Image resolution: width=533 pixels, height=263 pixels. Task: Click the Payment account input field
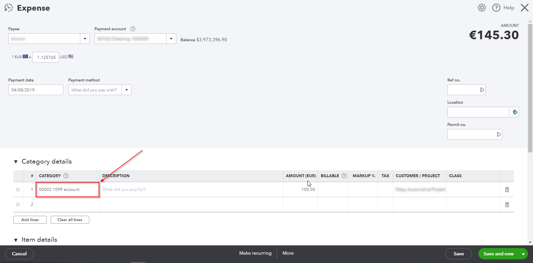click(x=131, y=39)
